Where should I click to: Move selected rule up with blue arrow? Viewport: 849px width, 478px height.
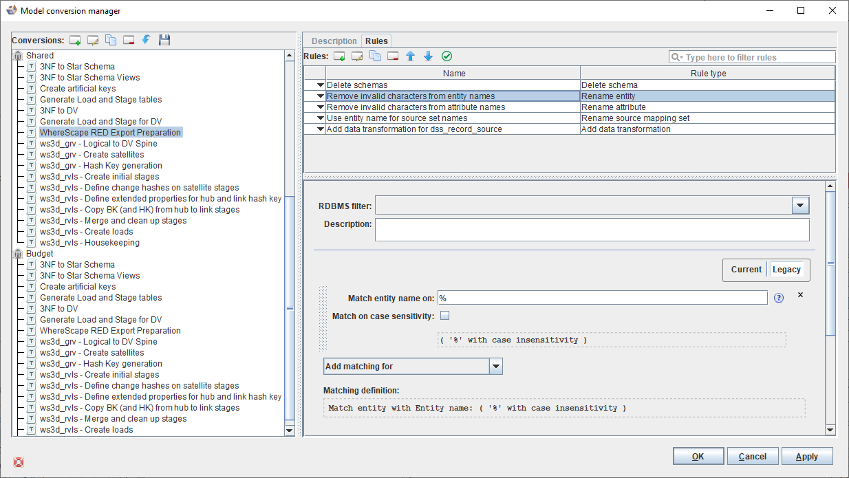411,56
